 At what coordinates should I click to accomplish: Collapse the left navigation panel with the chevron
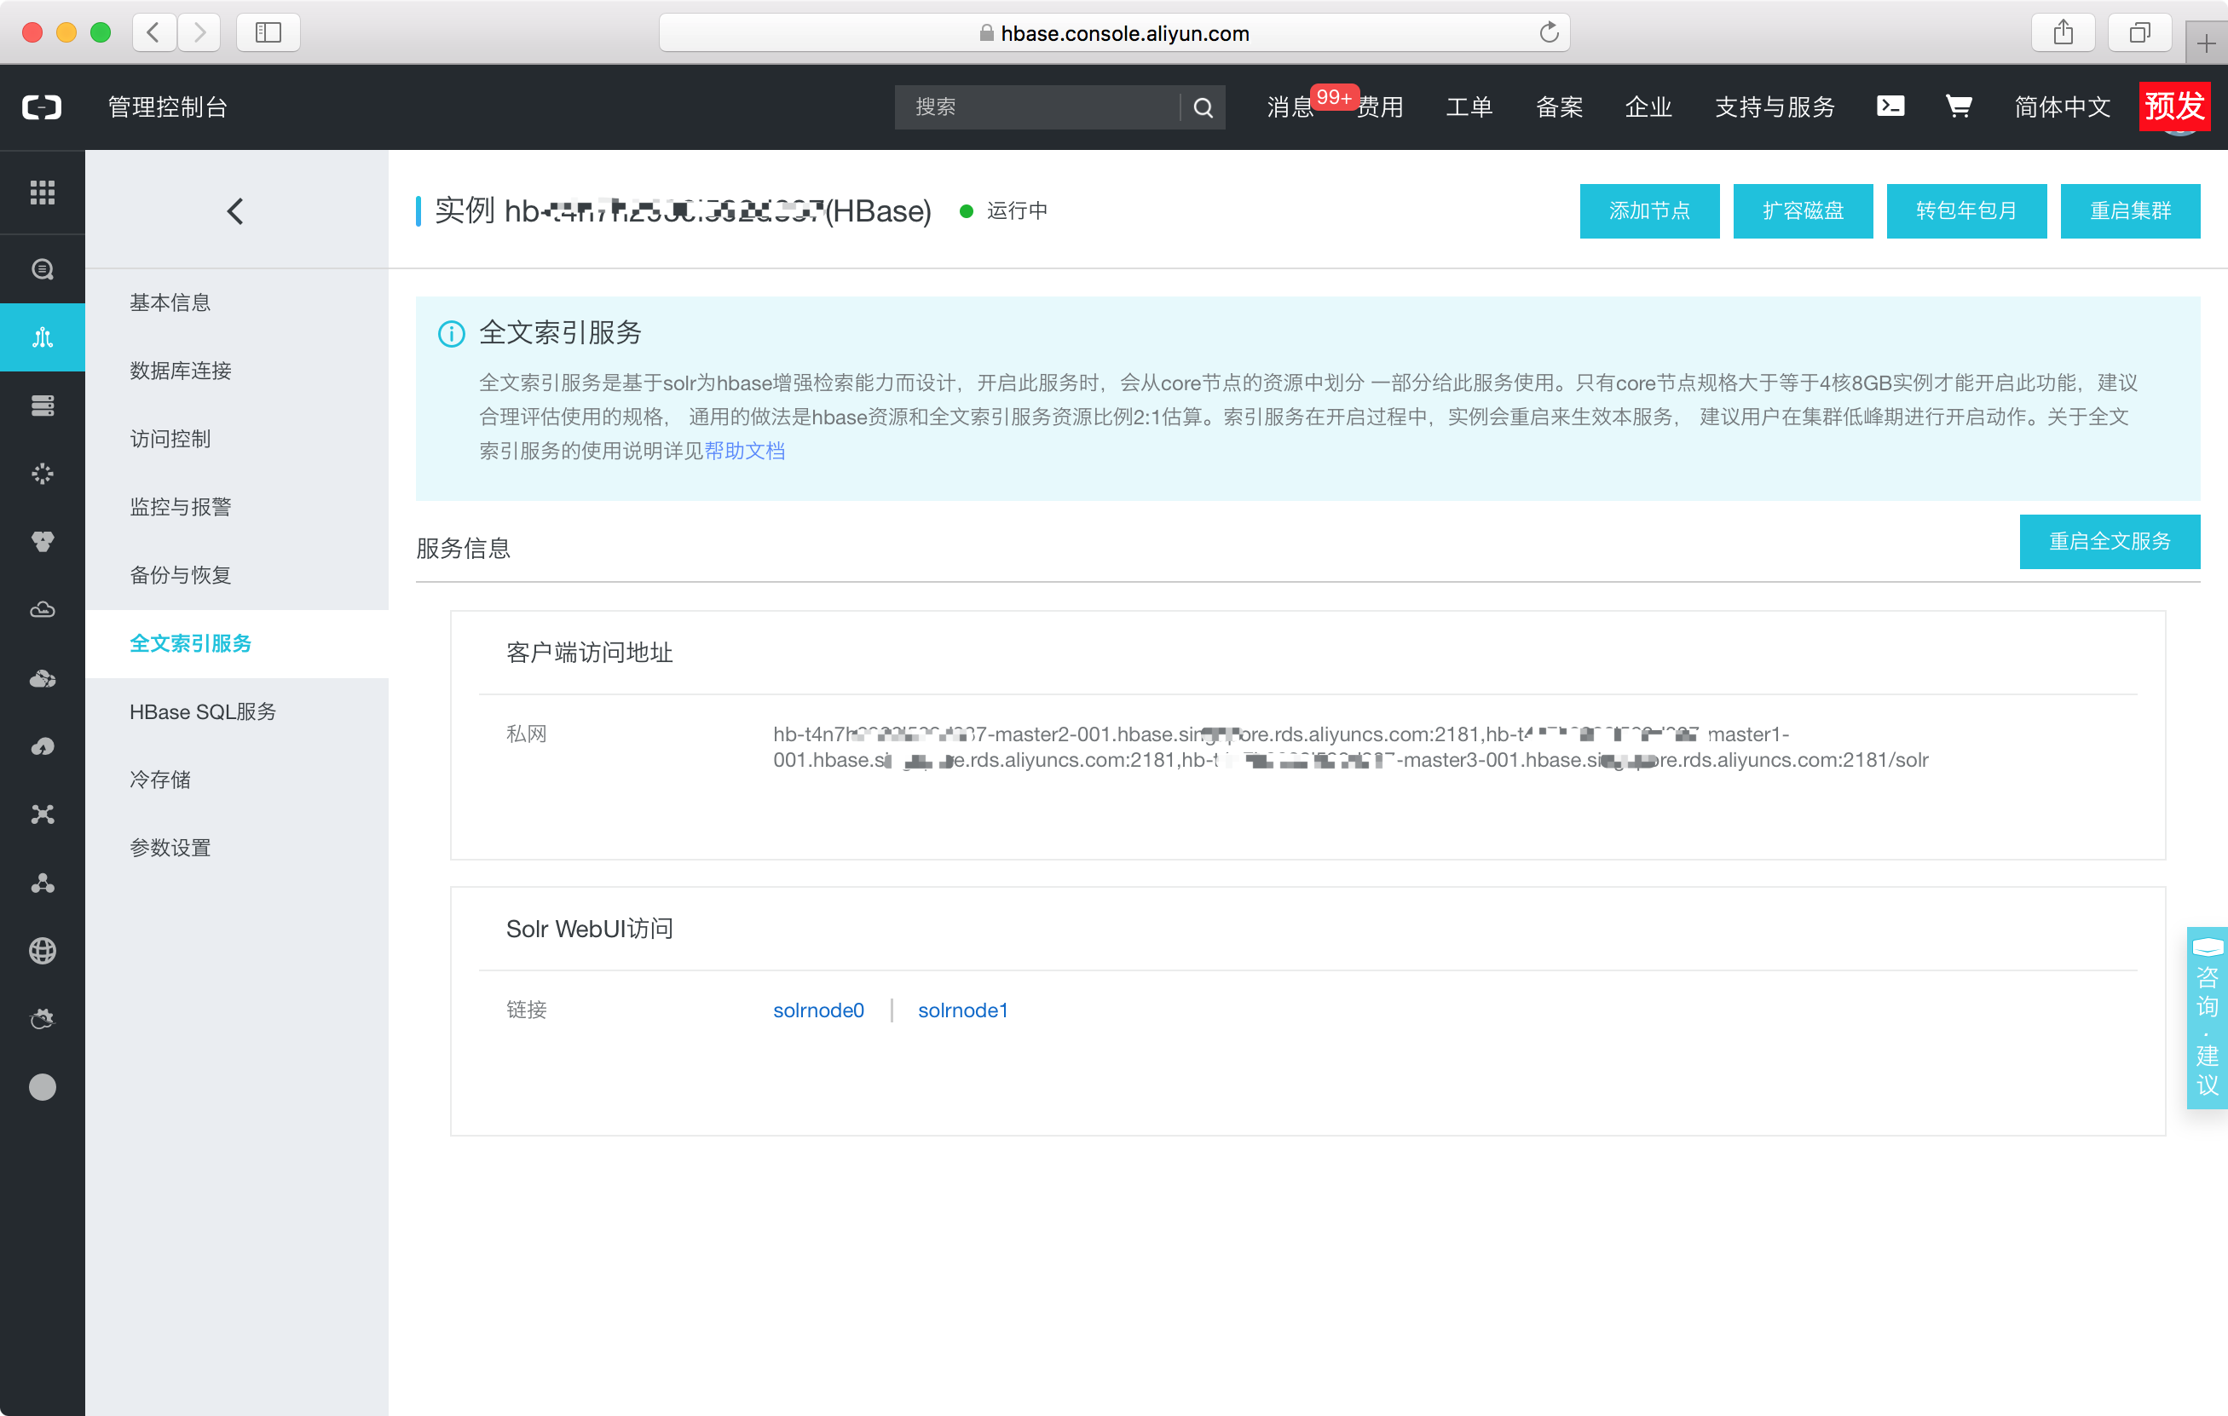pos(234,211)
